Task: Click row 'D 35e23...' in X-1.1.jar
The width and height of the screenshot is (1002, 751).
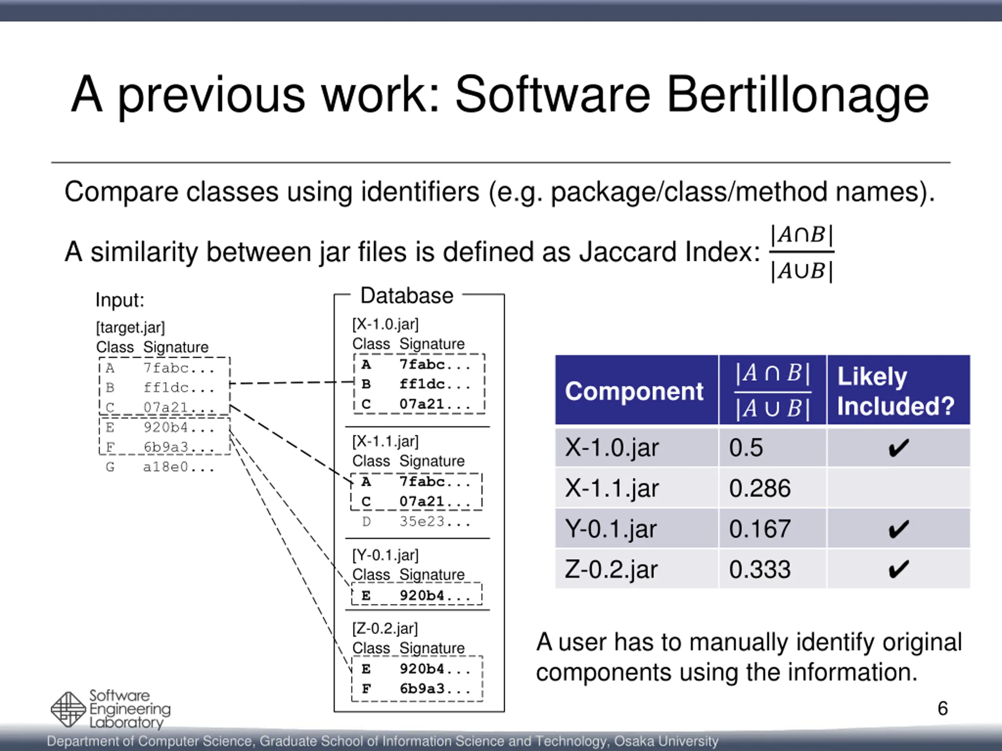Action: coord(416,521)
